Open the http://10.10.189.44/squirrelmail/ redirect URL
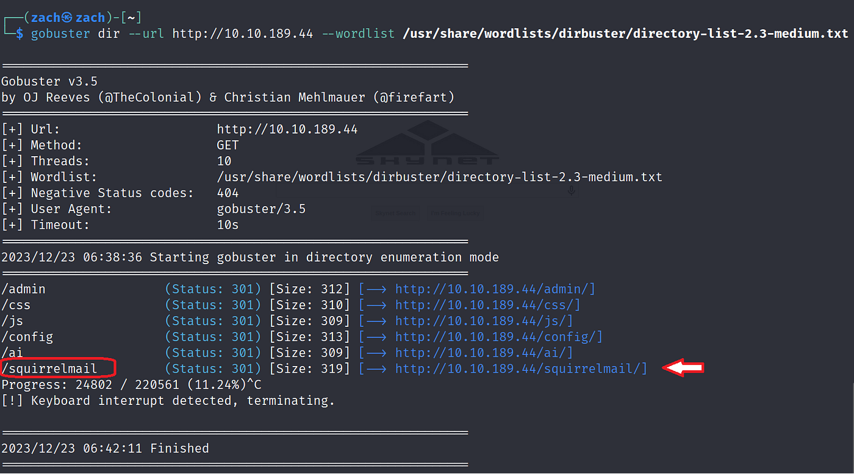The image size is (854, 474). [517, 368]
